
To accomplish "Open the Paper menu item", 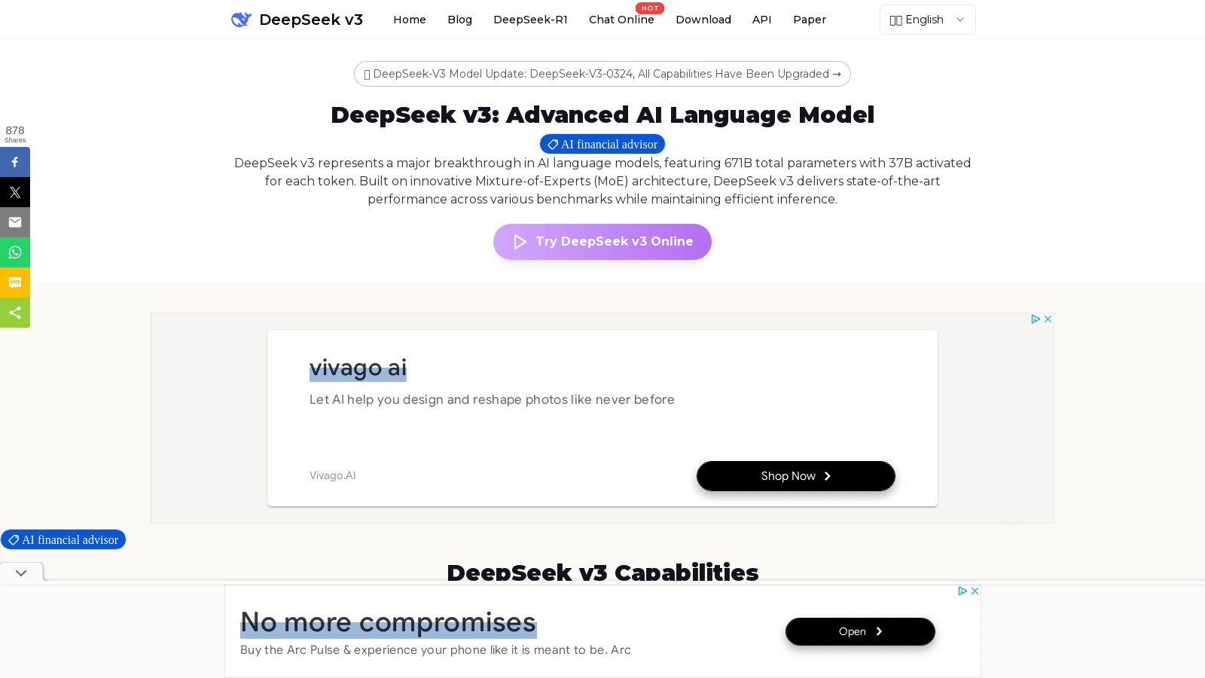I will [810, 20].
